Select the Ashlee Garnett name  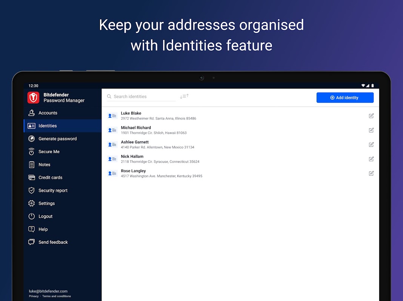[135, 142]
